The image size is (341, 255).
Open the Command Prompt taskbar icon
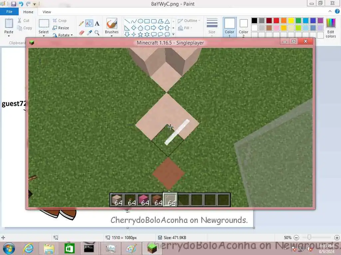[x=89, y=248]
